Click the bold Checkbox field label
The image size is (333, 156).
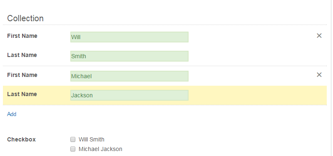coord(22,139)
